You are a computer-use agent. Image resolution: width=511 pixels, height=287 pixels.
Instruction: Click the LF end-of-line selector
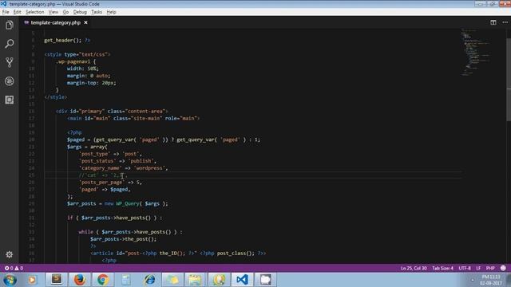click(x=478, y=268)
